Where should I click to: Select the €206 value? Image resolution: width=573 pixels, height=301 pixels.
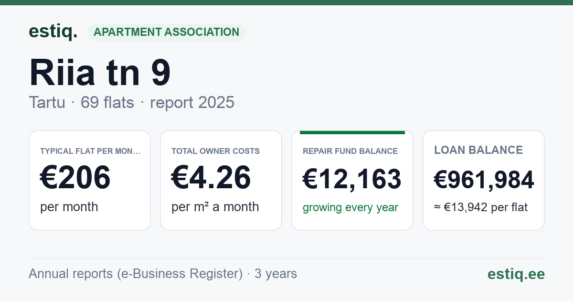(75, 178)
